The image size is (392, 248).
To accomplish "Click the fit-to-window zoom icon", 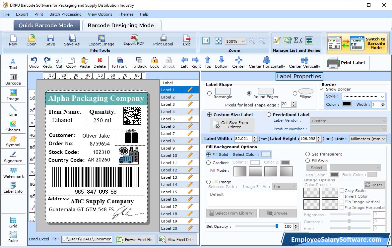I will pos(219,41).
